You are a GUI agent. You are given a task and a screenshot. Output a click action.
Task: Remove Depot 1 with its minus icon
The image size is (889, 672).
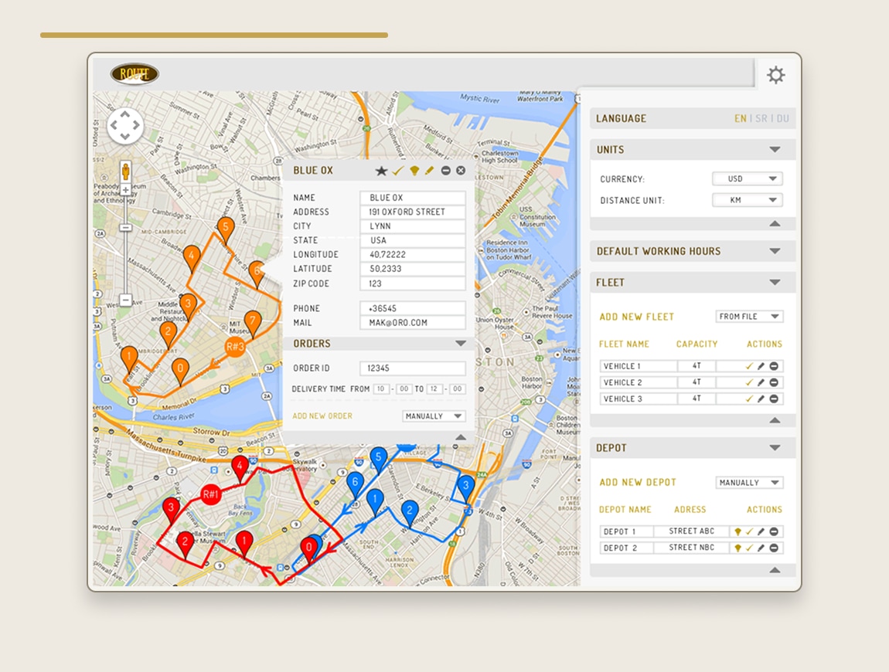pyautogui.click(x=774, y=531)
